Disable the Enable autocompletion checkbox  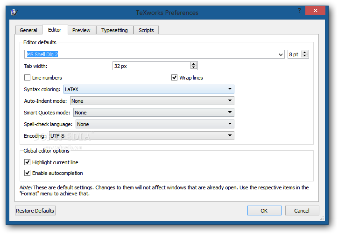click(x=28, y=173)
